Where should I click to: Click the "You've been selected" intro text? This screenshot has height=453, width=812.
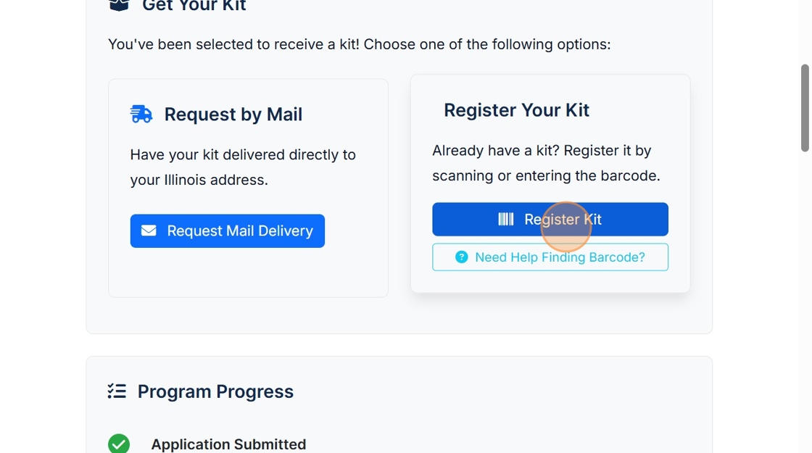(359, 44)
